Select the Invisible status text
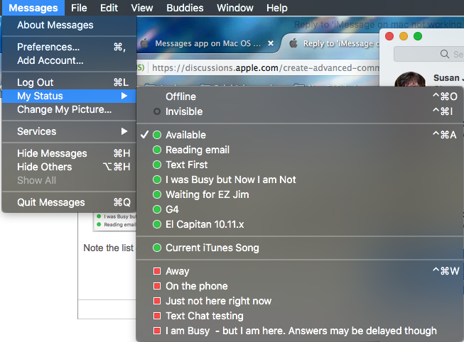 coord(184,111)
